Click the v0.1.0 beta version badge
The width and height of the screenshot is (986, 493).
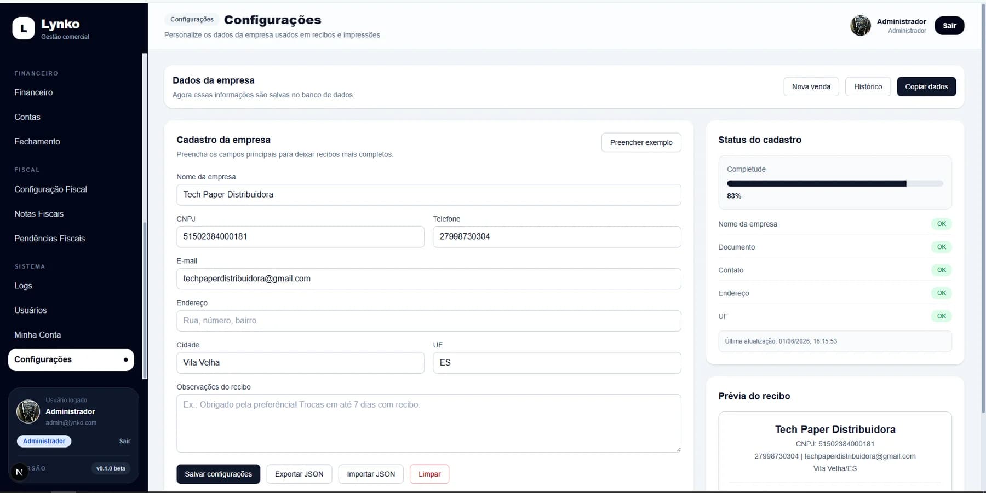pos(111,468)
